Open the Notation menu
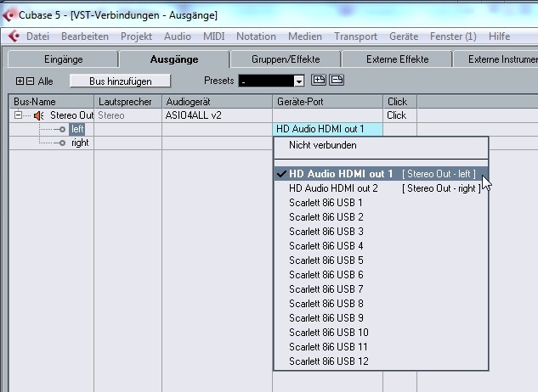 coord(256,36)
